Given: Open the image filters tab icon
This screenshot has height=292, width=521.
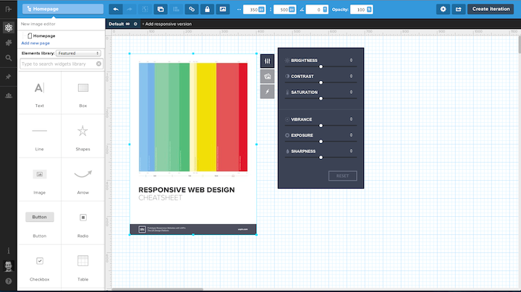Looking at the screenshot, I should [x=267, y=77].
